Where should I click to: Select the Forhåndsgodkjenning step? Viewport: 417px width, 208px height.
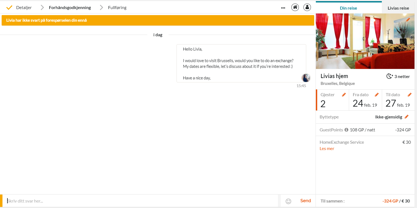point(70,8)
